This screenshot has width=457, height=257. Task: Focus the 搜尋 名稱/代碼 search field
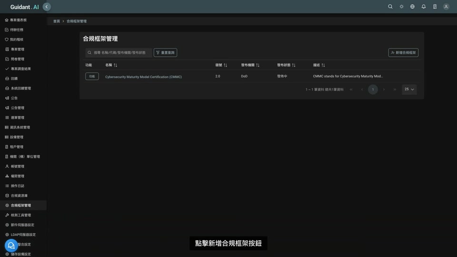(x=119, y=53)
